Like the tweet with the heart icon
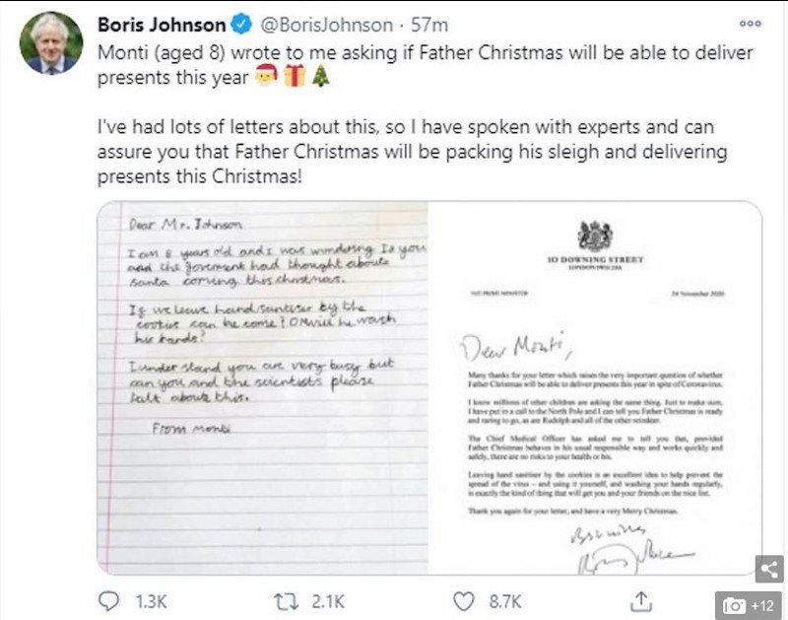 464,598
